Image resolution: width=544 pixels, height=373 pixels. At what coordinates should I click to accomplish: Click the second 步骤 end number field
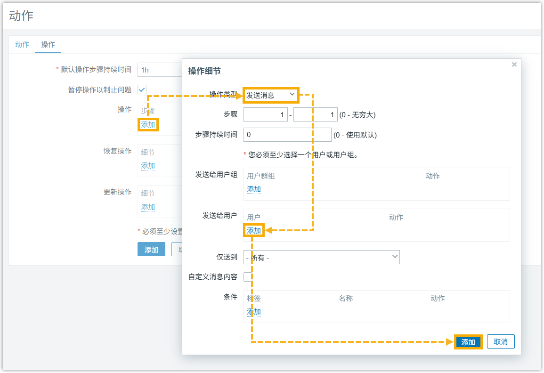315,115
